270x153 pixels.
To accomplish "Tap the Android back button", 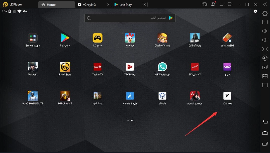I will 265,122.
